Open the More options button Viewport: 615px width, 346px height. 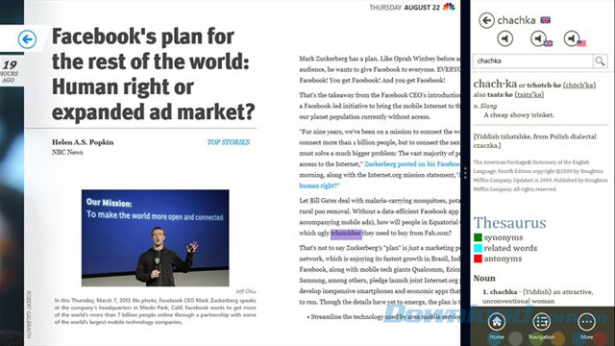point(586,326)
